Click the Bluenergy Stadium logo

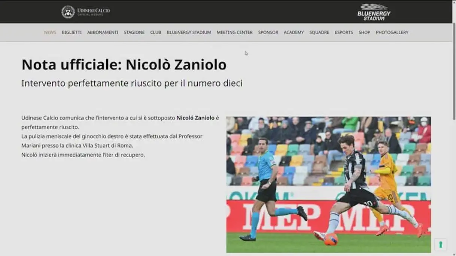374,12
